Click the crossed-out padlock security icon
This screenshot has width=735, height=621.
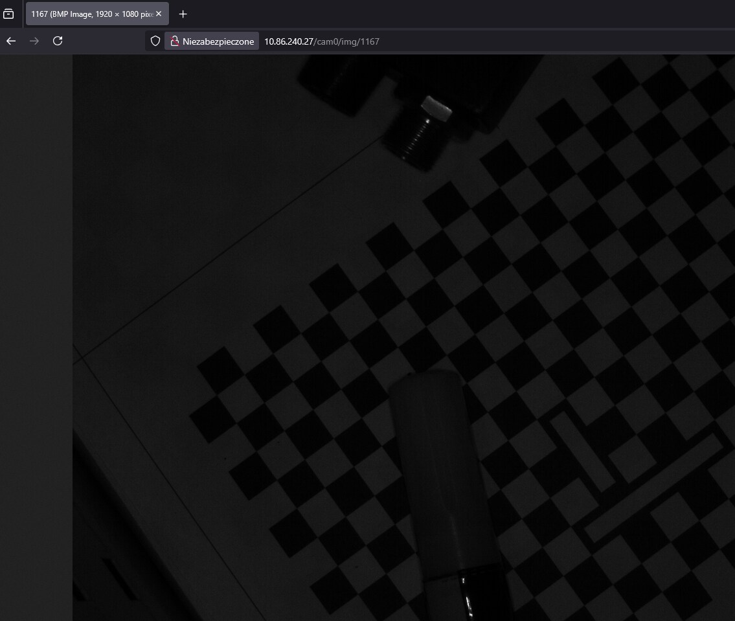pos(175,41)
